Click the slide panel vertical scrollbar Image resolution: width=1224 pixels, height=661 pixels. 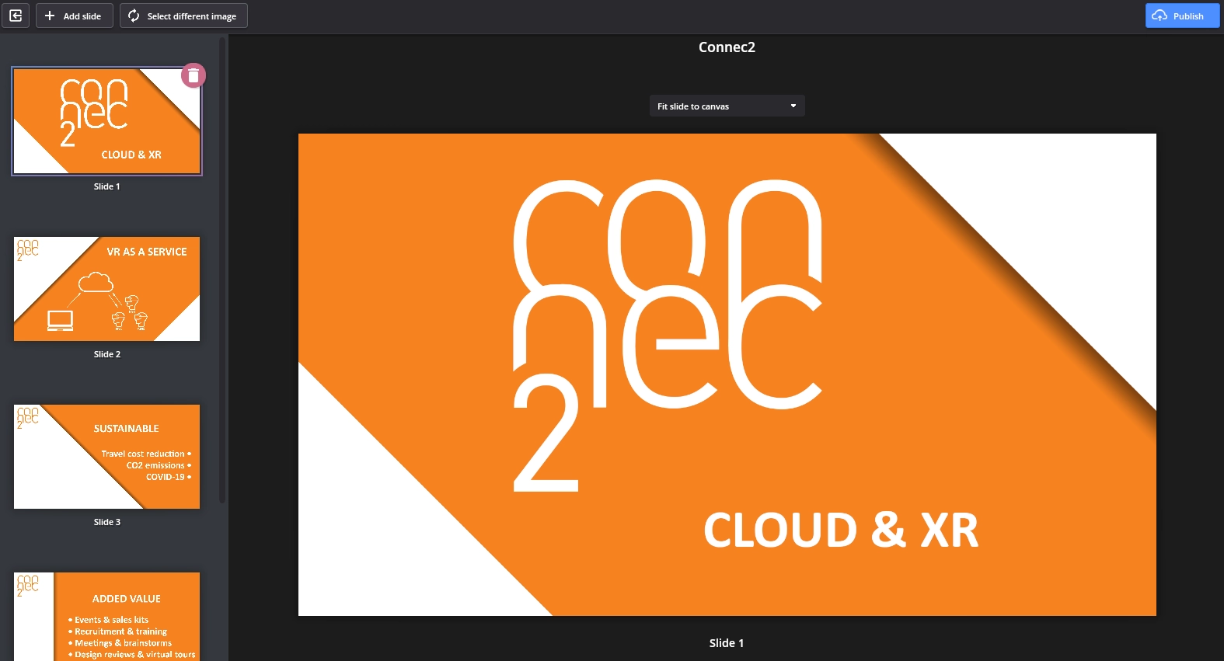[x=223, y=272]
